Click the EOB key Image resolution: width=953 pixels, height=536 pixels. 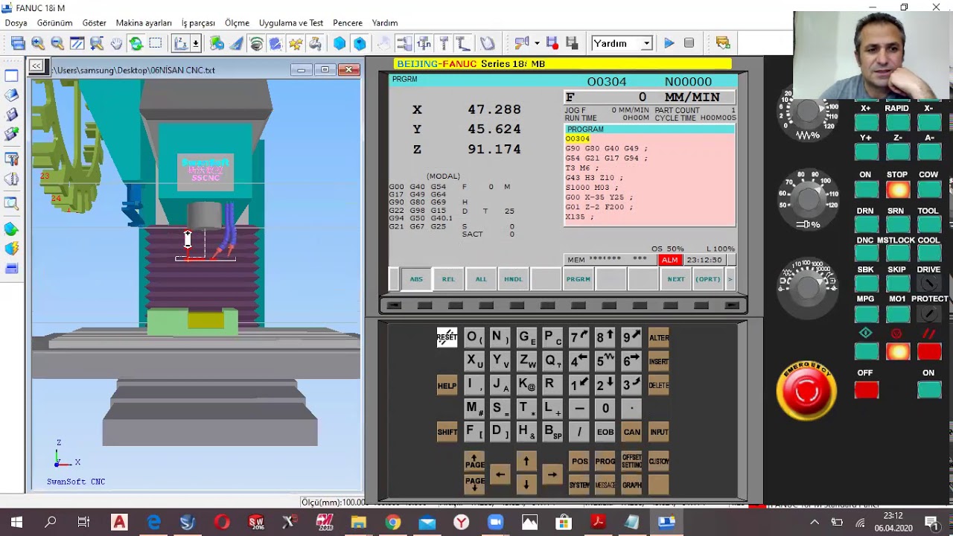[x=605, y=432]
